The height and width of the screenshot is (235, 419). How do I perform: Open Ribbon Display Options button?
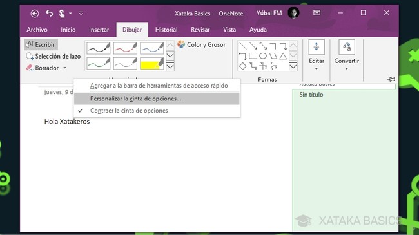pyautogui.click(x=317, y=12)
